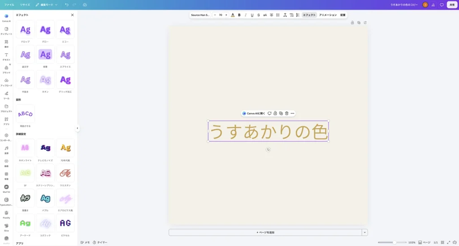This screenshot has height=246, width=459.
Task: Toggle bold formatting
Action: (x=239, y=15)
